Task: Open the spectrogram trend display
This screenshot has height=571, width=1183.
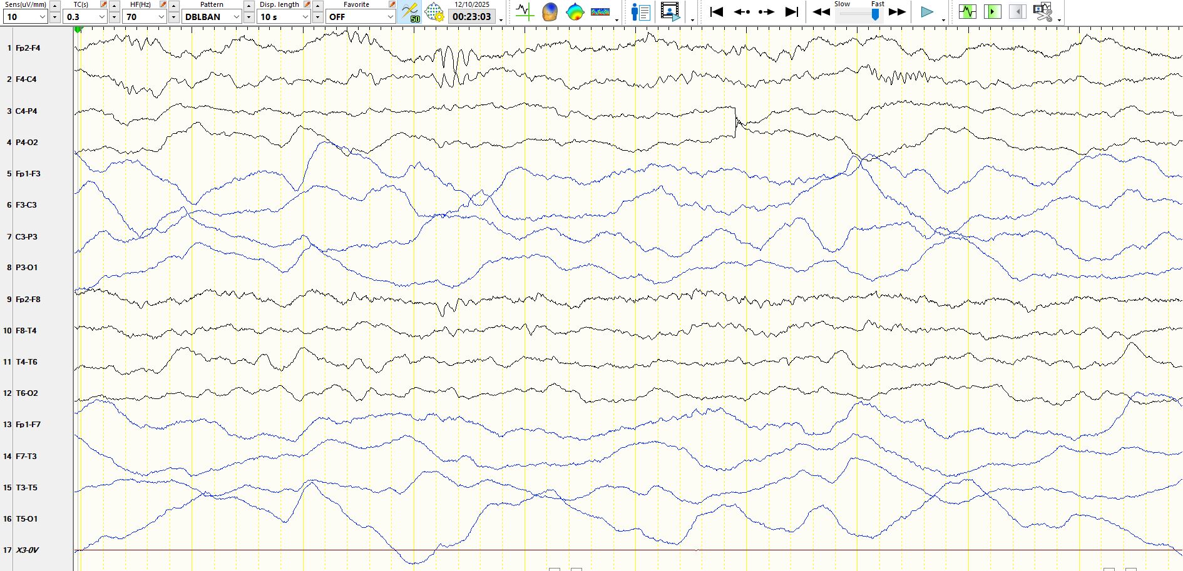Action: pyautogui.click(x=600, y=12)
